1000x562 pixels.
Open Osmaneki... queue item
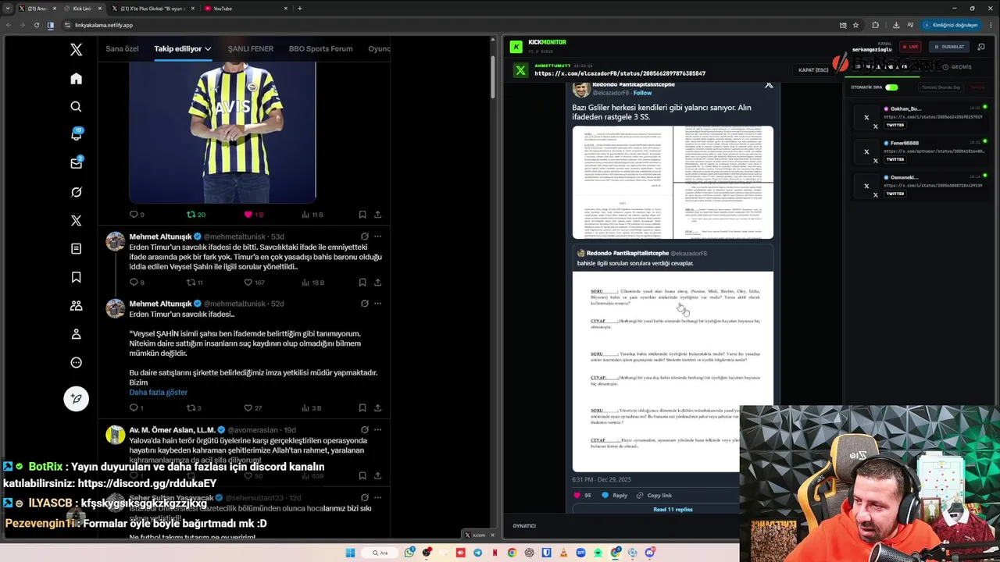[921, 185]
